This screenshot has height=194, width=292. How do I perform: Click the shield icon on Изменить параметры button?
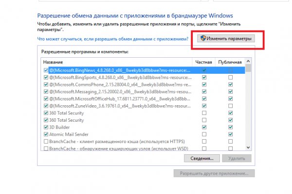point(202,39)
